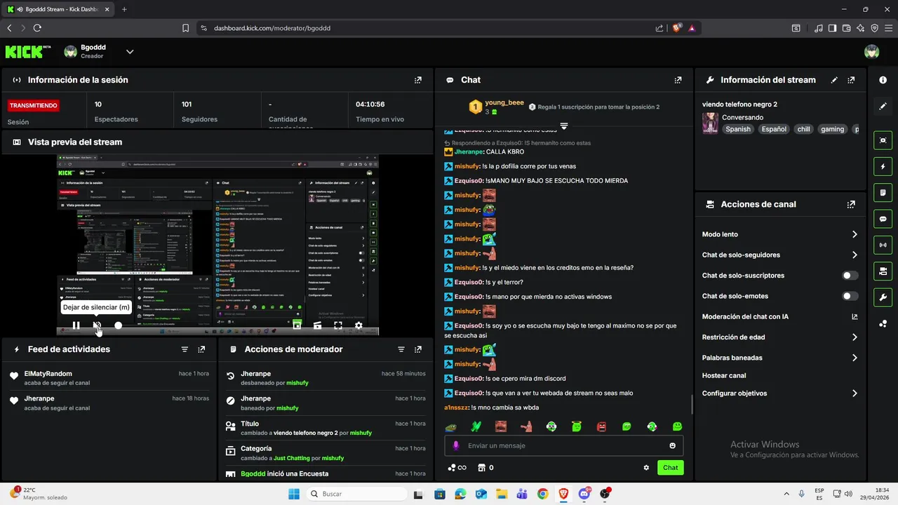Bookmark this page in address bar
The height and width of the screenshot is (505, 898).
click(x=185, y=28)
